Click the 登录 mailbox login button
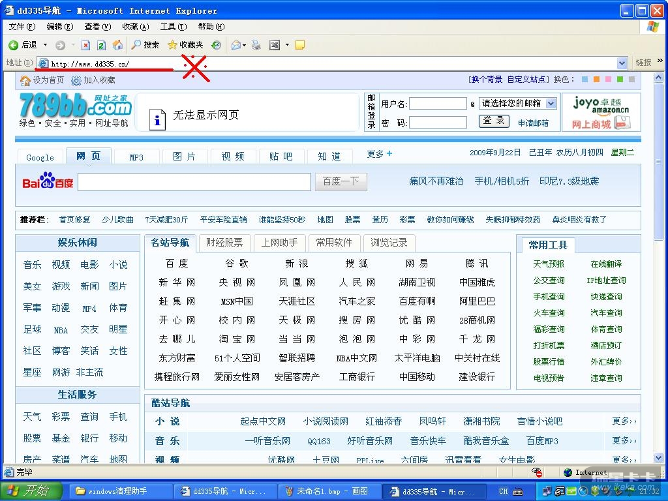This screenshot has width=668, height=501. click(494, 121)
